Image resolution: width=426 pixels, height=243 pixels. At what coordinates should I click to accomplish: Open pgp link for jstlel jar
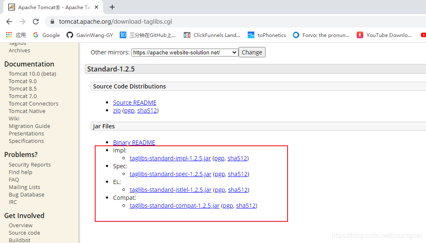(x=220, y=190)
